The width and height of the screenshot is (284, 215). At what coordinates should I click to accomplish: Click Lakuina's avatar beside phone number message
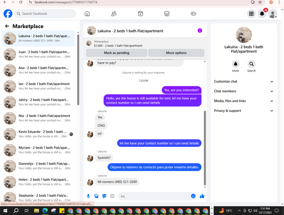[90, 182]
